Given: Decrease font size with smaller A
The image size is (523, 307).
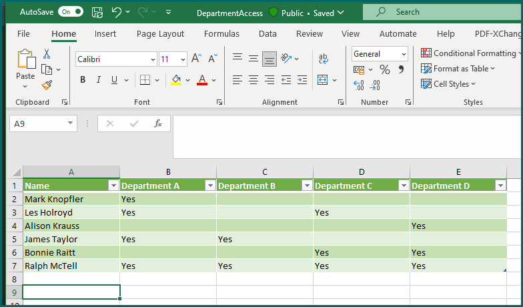Looking at the screenshot, I should click(213, 59).
